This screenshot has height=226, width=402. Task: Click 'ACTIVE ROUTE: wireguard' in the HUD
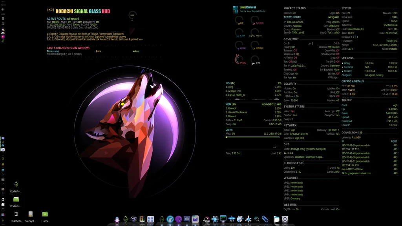click(63, 19)
